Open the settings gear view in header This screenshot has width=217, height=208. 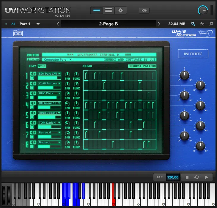(120, 10)
